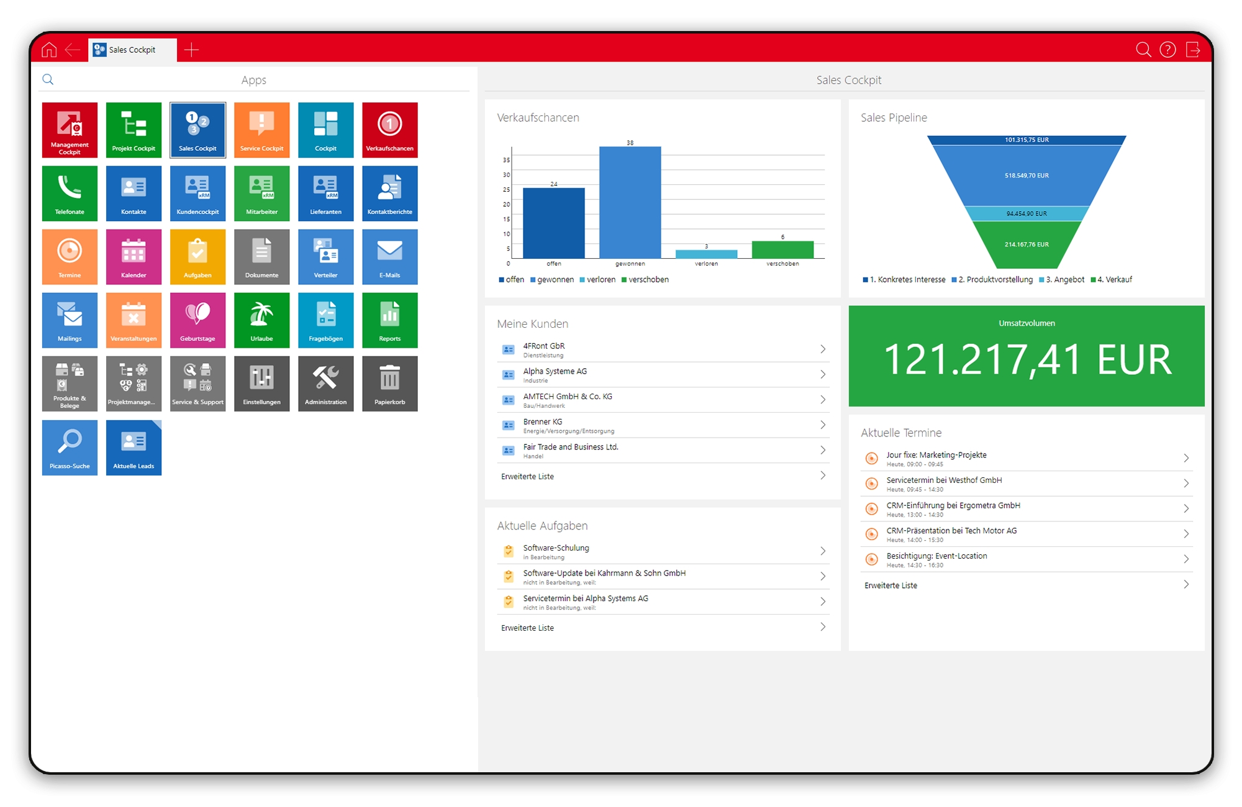The width and height of the screenshot is (1242, 807).
Task: Expand Software-Schulung task chevron
Action: click(x=823, y=551)
